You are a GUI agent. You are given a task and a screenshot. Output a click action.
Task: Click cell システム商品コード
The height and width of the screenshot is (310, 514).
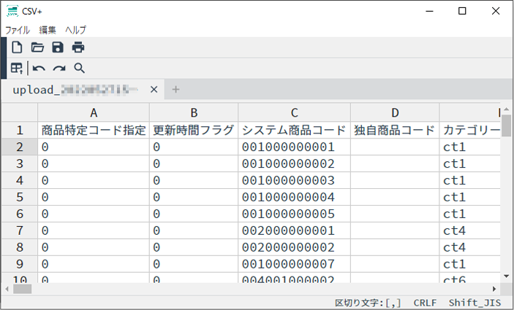[295, 130]
